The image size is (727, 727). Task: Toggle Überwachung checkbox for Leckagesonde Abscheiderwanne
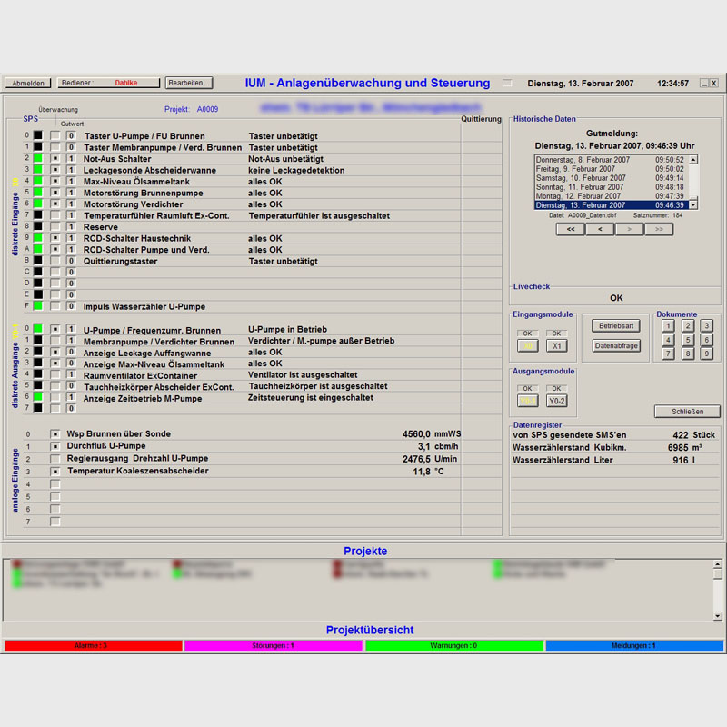tap(55, 170)
